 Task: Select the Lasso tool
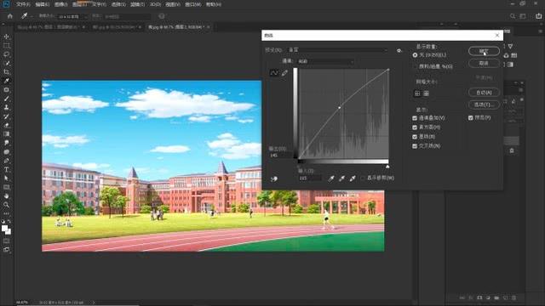(6, 54)
